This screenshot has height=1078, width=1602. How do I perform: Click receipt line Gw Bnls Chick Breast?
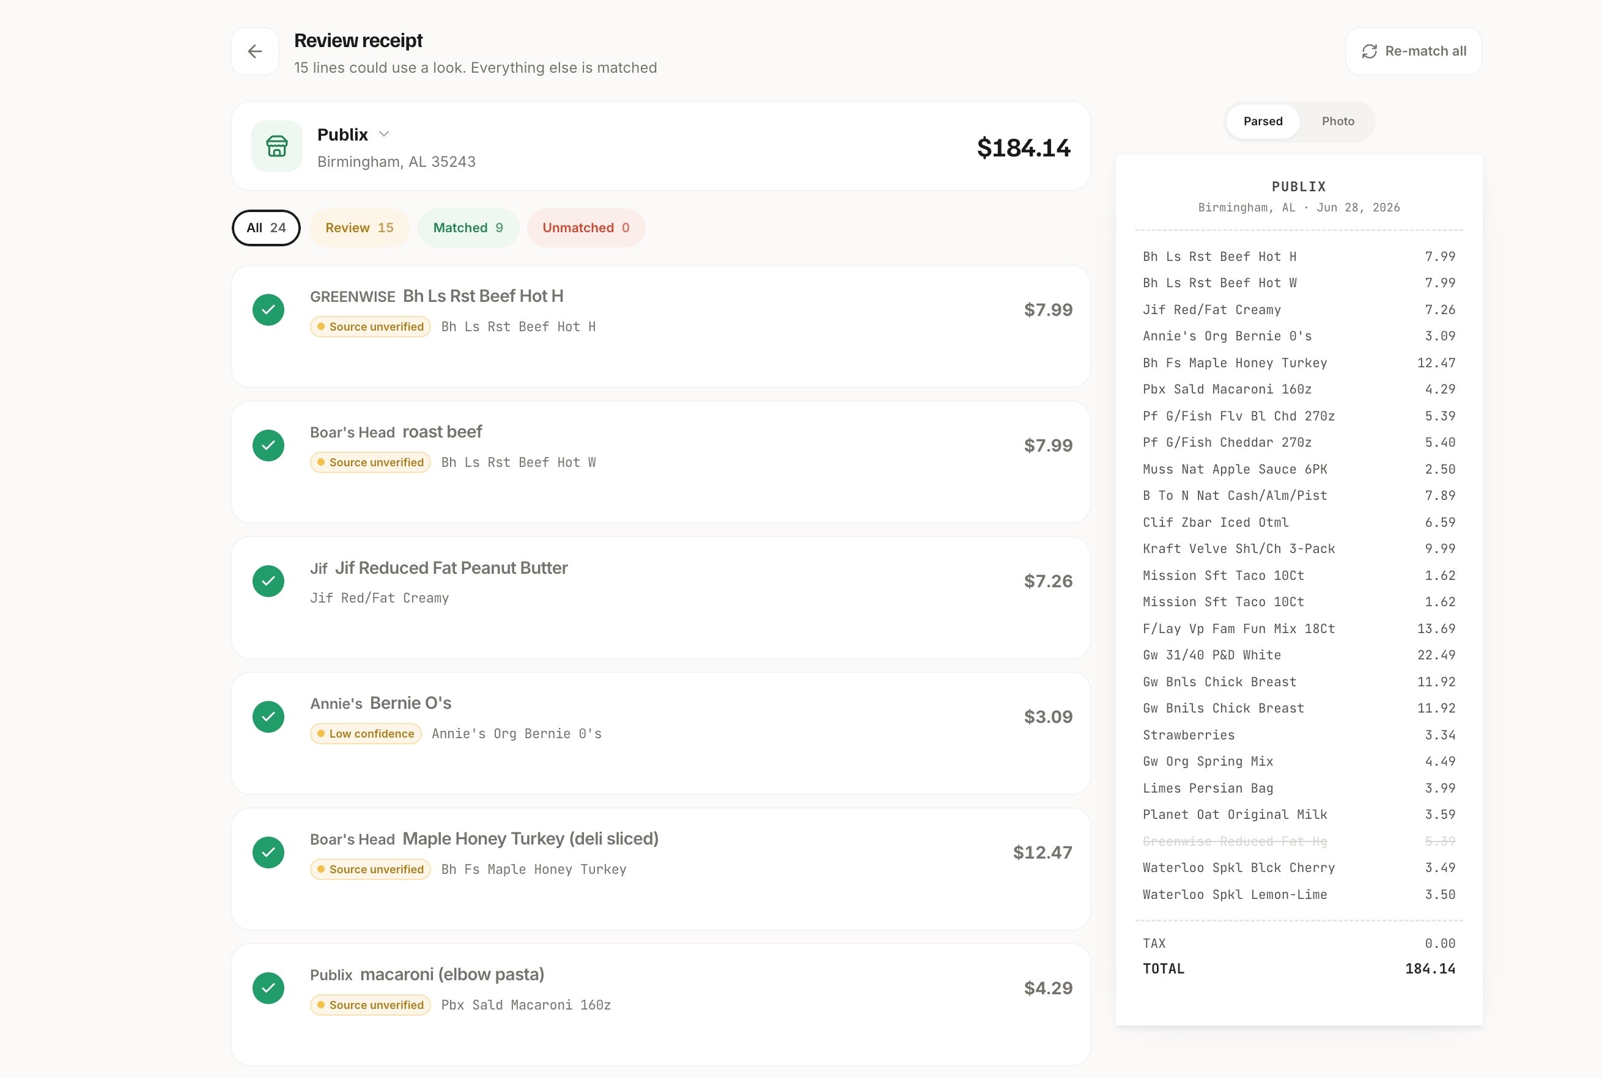tap(1298, 682)
